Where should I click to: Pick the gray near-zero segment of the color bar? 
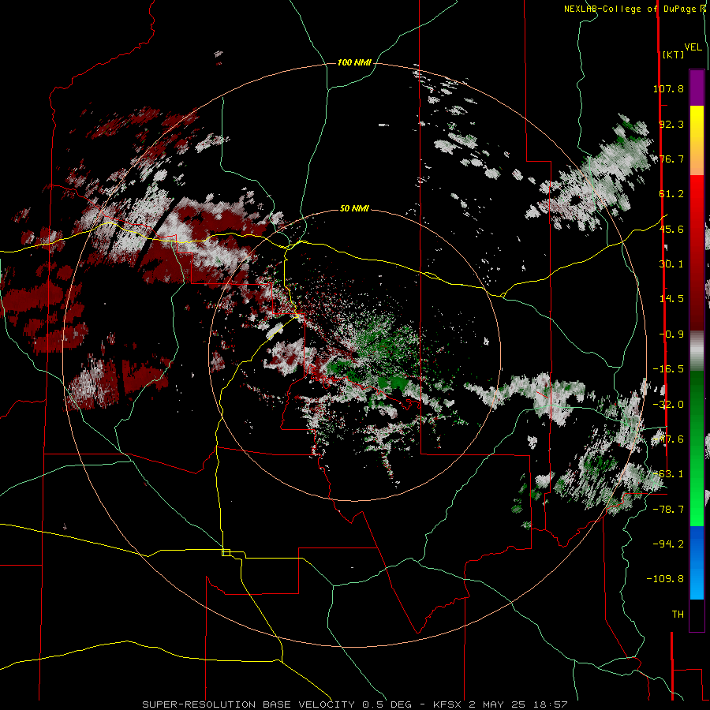[697, 351]
